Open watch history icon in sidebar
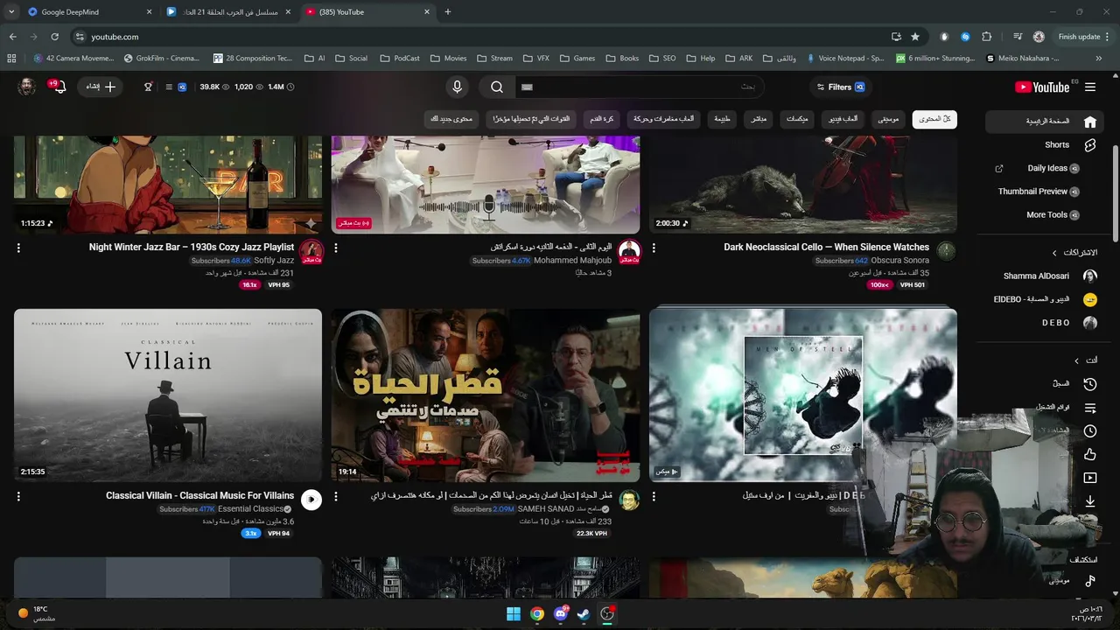Image resolution: width=1120 pixels, height=630 pixels. [1090, 384]
